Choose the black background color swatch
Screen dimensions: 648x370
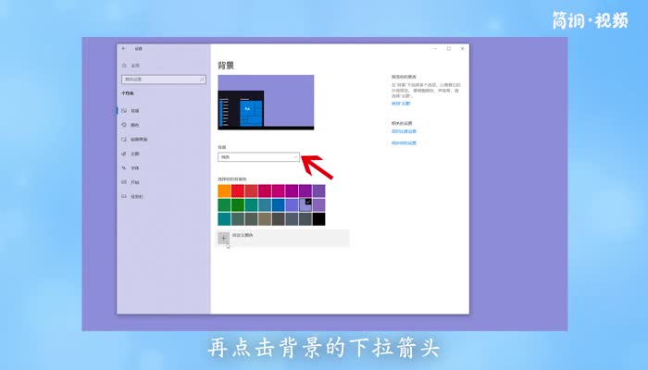[x=318, y=219]
